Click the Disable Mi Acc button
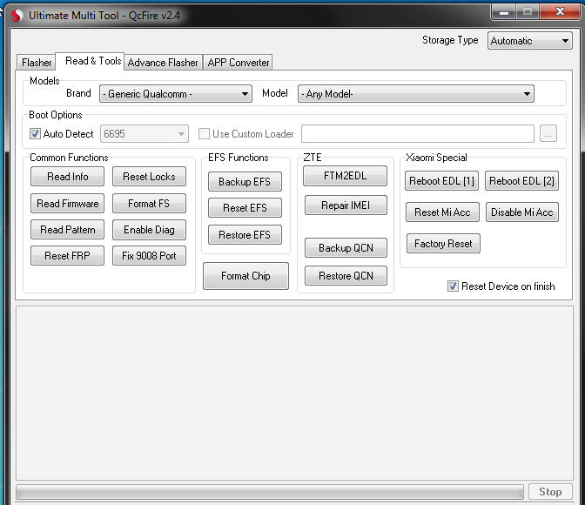 [522, 212]
